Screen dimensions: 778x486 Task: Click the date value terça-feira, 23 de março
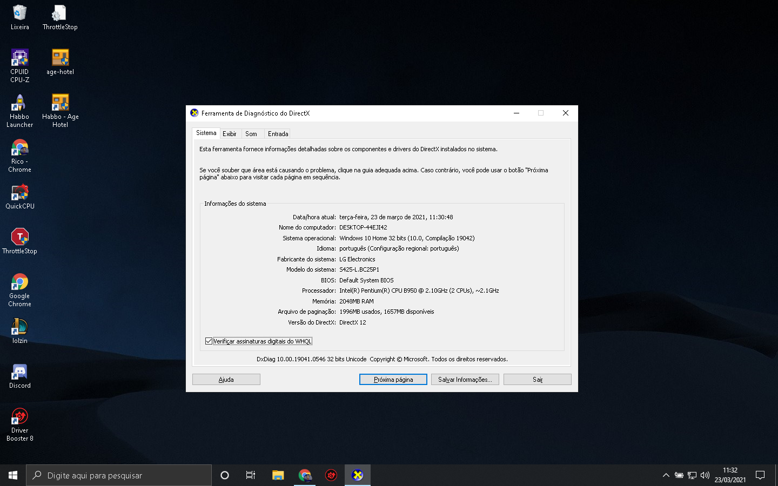click(x=396, y=217)
